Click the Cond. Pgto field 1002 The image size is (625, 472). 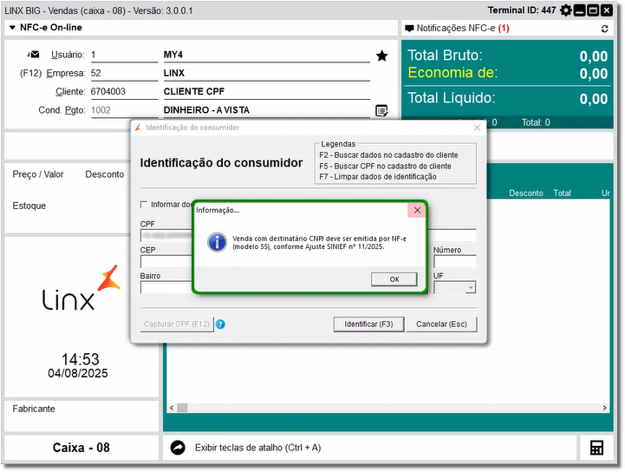tap(124, 110)
